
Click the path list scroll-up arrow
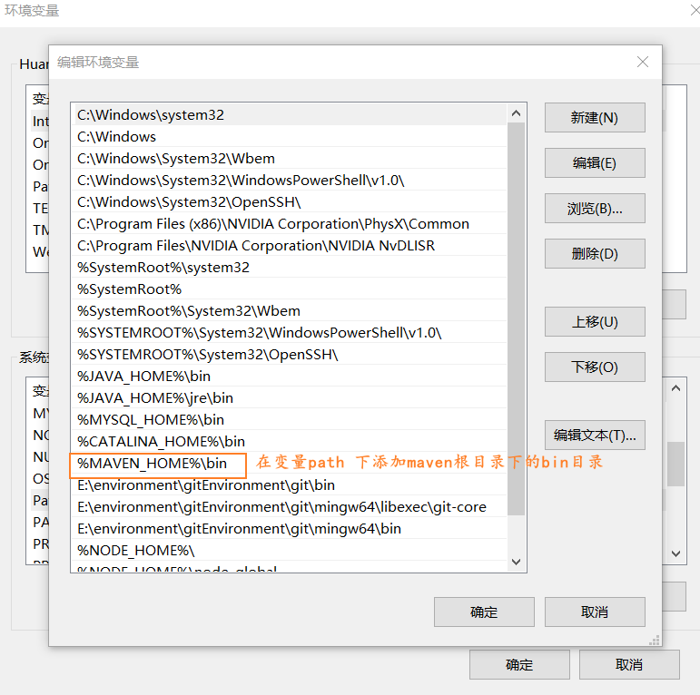516,113
